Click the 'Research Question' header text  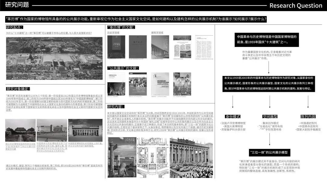tap(296, 5)
